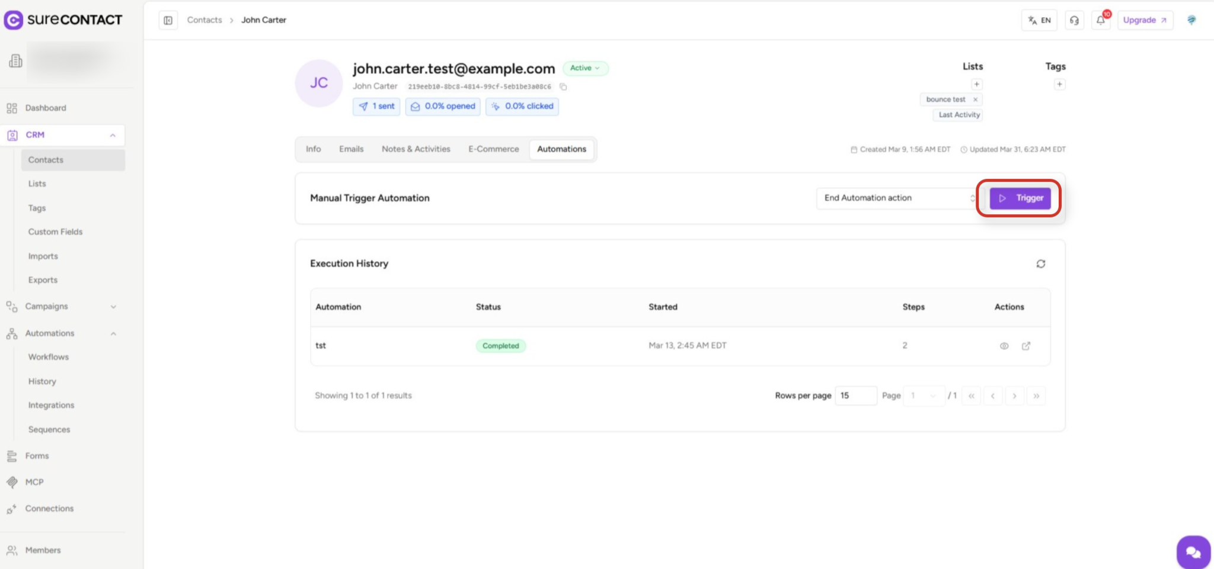Toggle the sidebar collapse icon
This screenshot has width=1214, height=569.
(x=168, y=20)
